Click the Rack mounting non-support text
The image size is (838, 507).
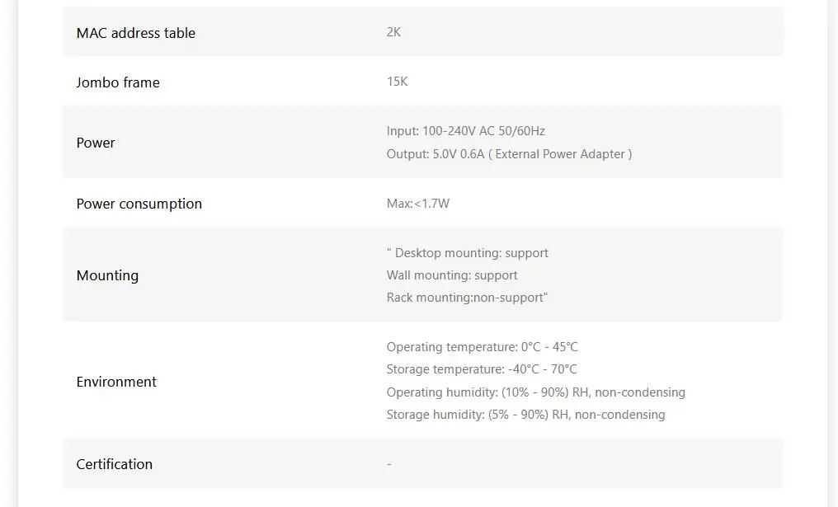(466, 298)
